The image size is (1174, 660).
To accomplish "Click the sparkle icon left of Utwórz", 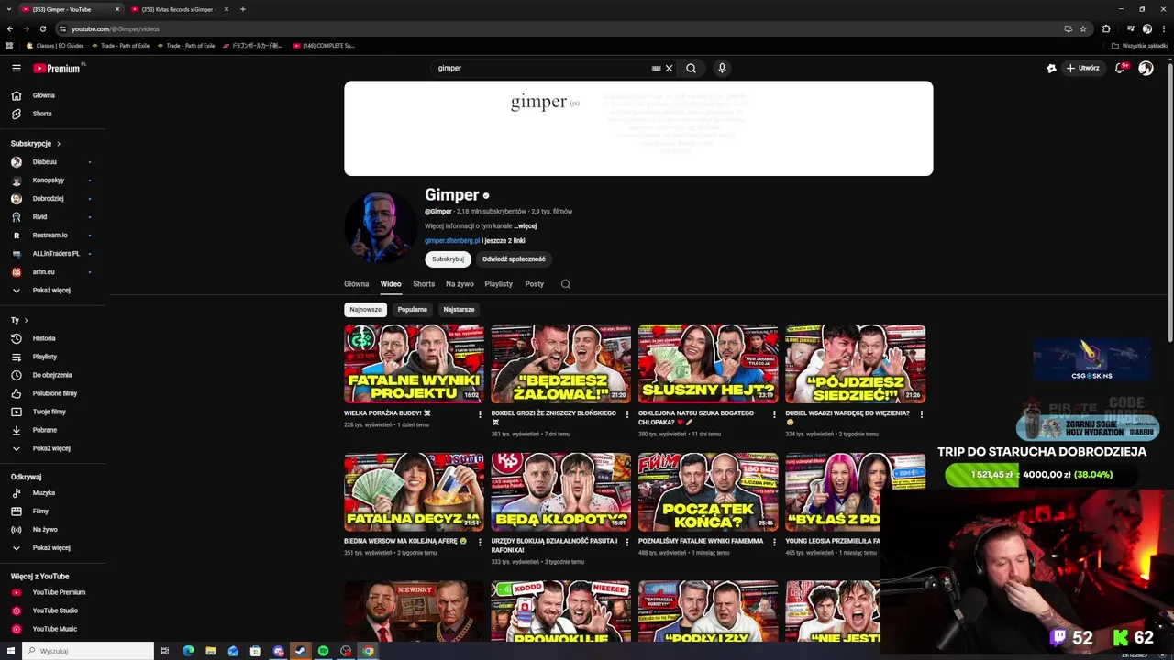I will click(1051, 68).
